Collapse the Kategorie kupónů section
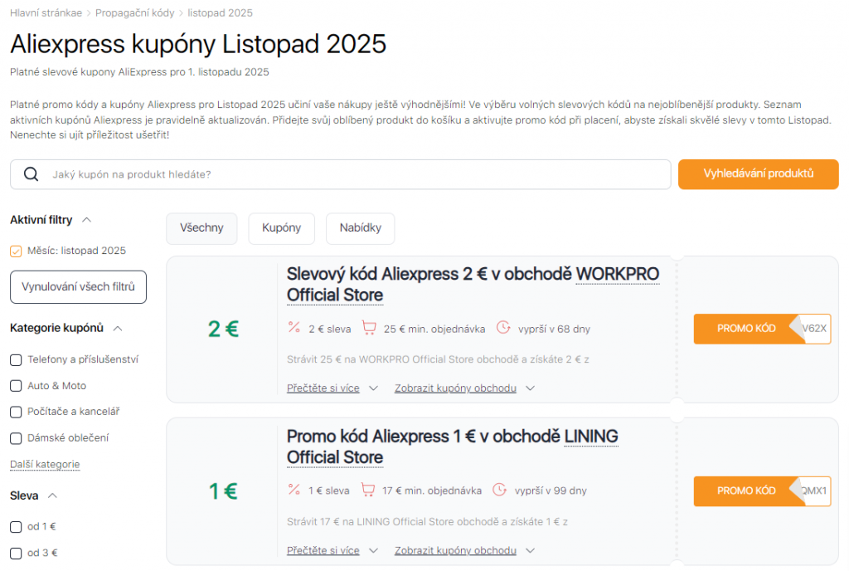This screenshot has width=849, height=571. coord(117,328)
